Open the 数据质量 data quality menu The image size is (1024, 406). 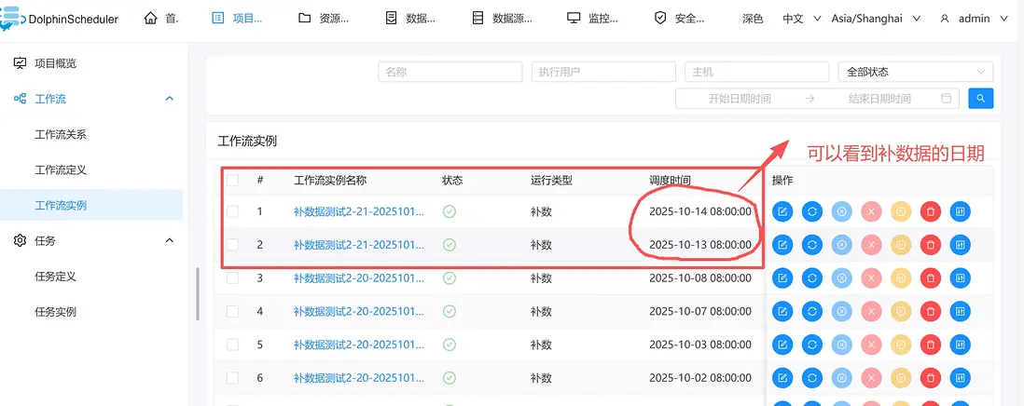point(410,19)
